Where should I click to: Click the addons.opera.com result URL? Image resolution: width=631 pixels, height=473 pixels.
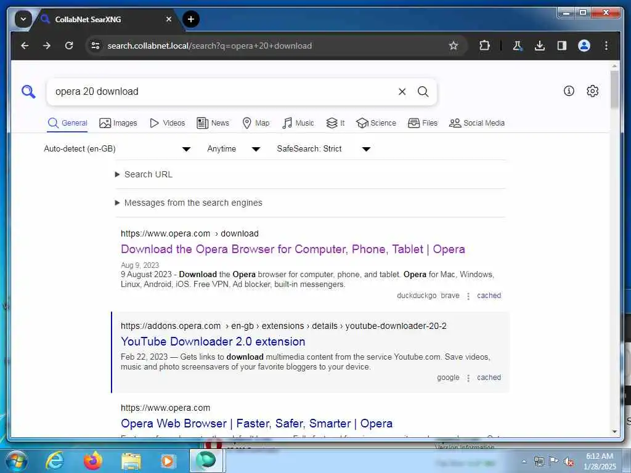283,326
